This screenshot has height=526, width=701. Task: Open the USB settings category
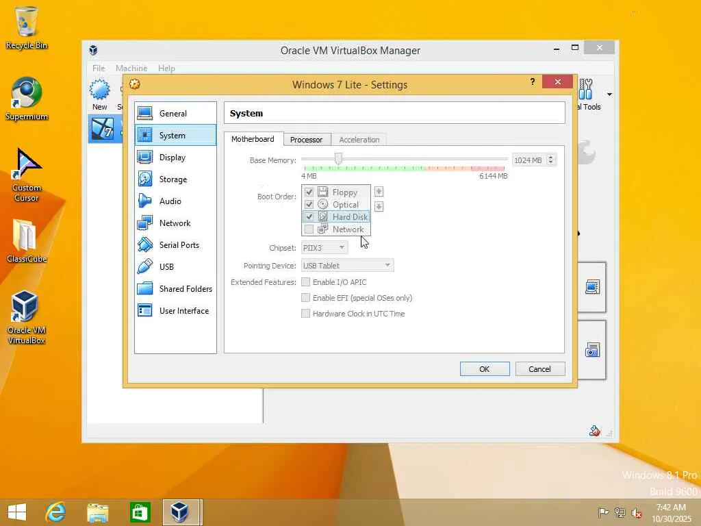(x=175, y=267)
